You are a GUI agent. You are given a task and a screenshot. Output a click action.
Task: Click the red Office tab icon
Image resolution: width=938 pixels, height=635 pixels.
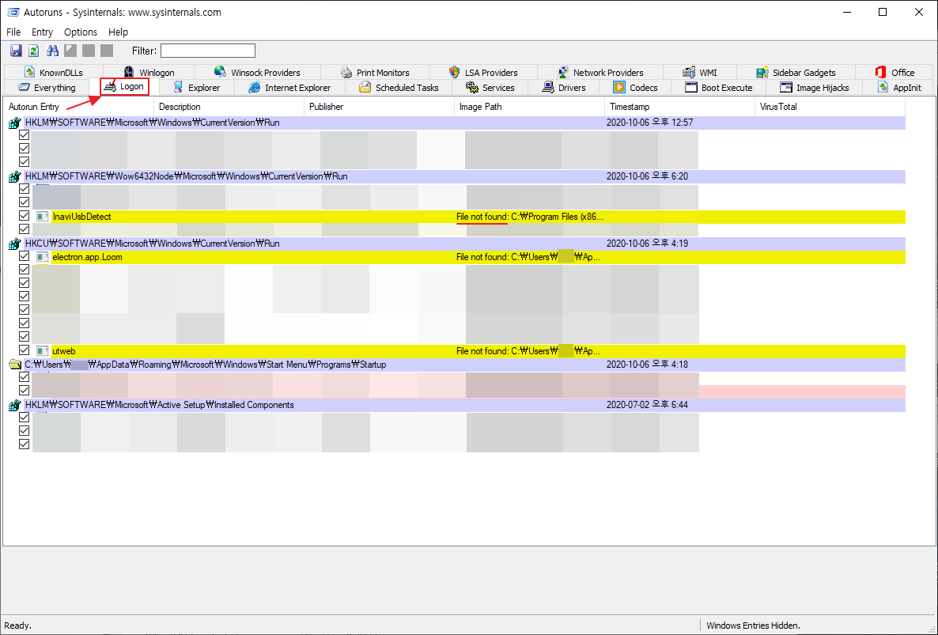pyautogui.click(x=880, y=72)
